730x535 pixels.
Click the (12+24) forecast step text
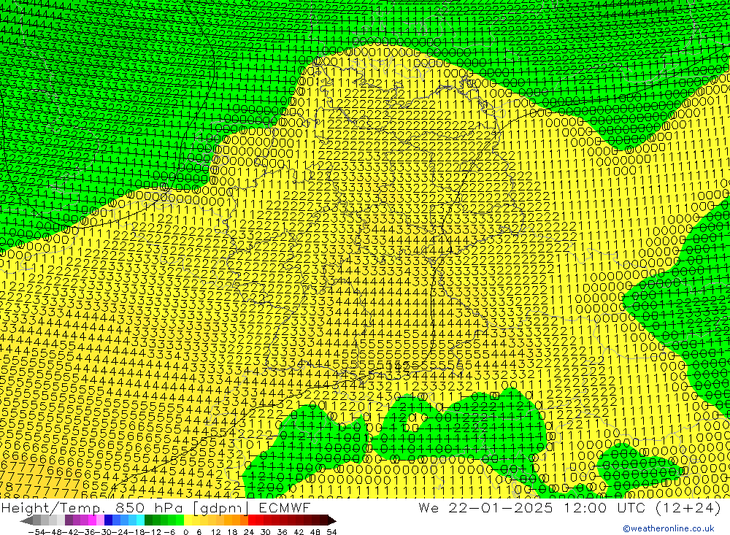click(688, 507)
